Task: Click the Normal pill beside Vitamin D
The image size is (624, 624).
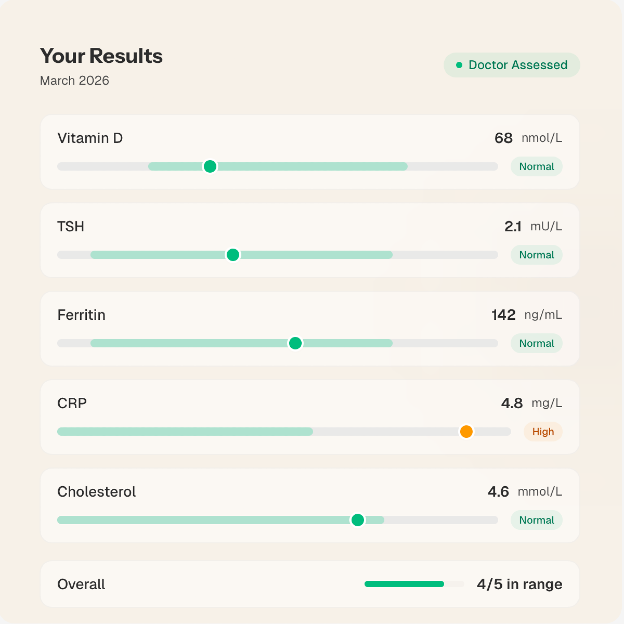Action: [536, 166]
